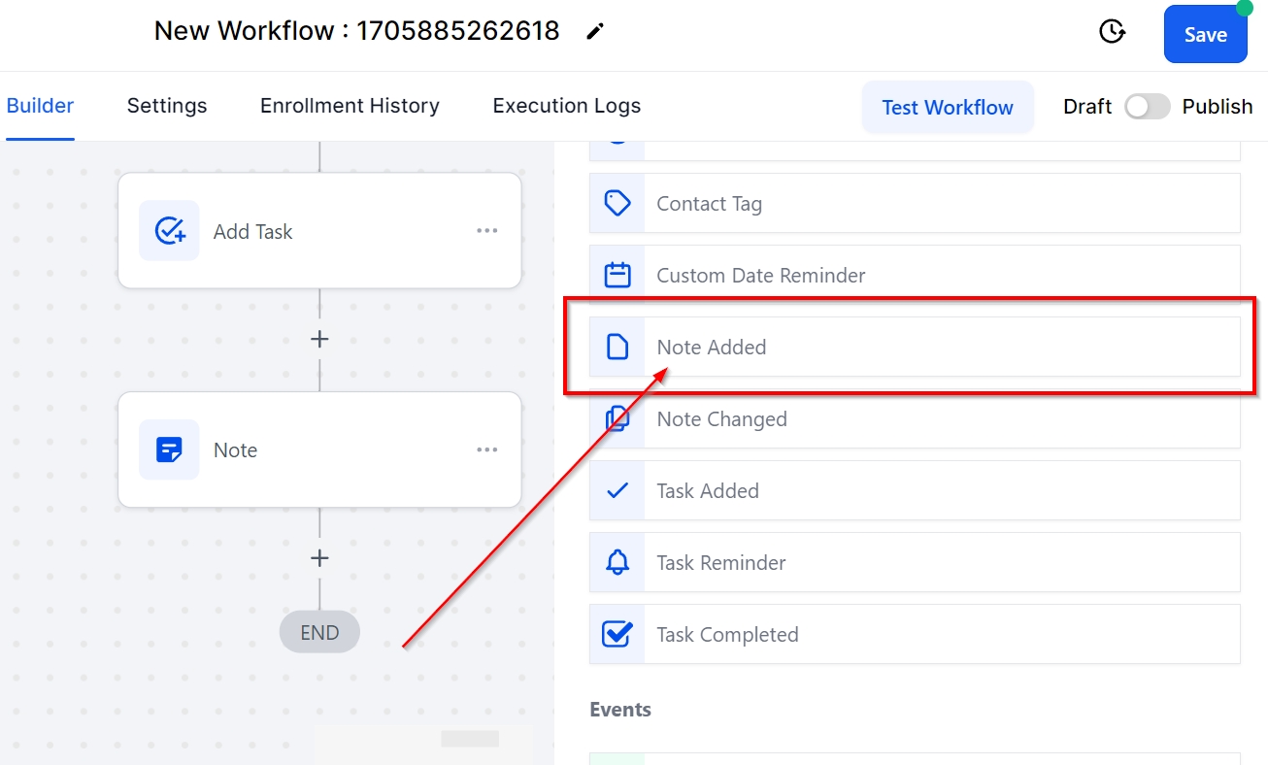Viewport: 1268px width, 765px height.
Task: Click the Task Completed checkbox icon
Action: [x=617, y=635]
